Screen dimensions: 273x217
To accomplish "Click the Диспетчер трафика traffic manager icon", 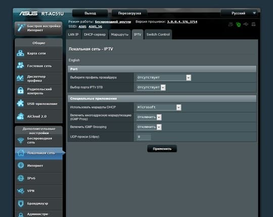I will click(20, 78).
